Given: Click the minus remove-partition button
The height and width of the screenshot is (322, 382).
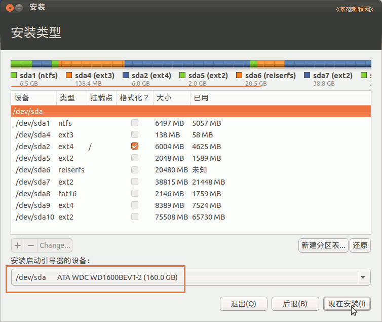Looking at the screenshot, I should [31, 245].
